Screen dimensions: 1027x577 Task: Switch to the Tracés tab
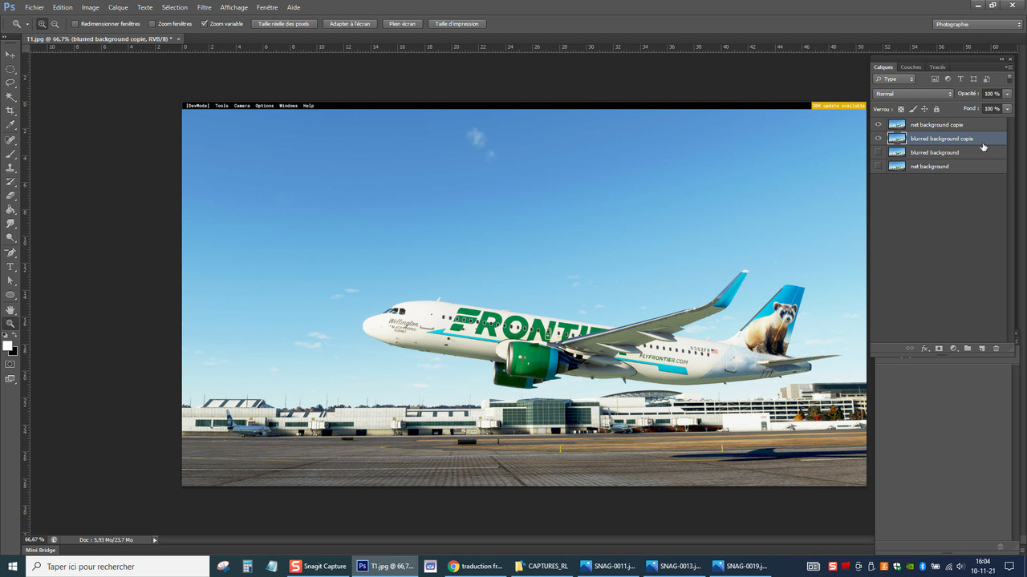[x=937, y=67]
